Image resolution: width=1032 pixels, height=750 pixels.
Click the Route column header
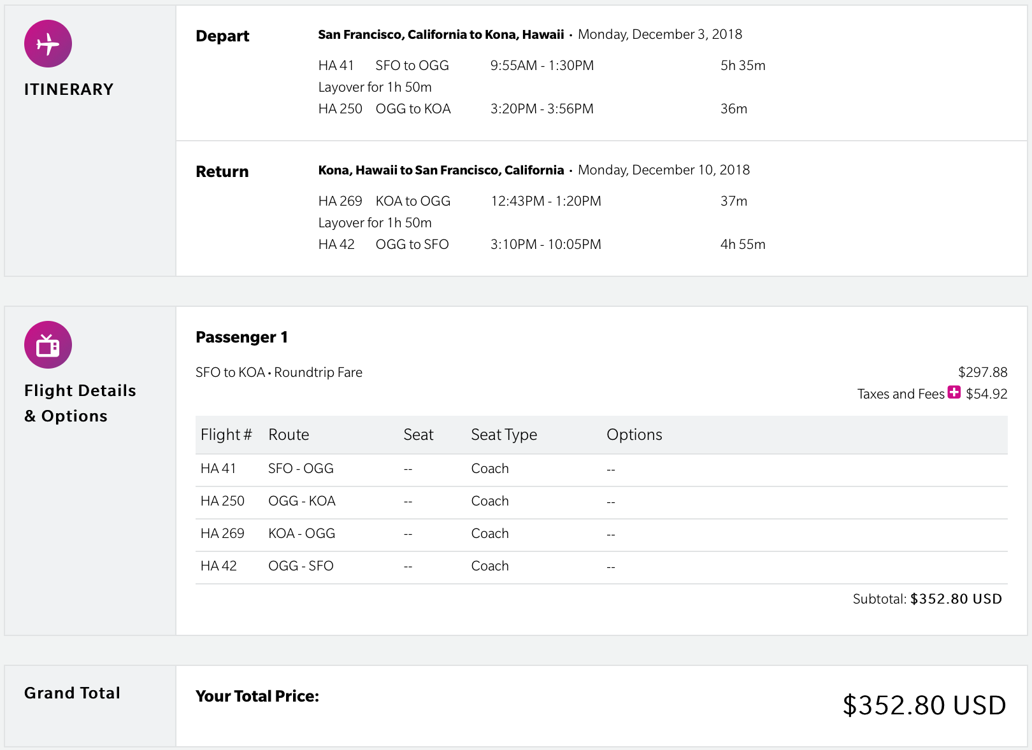289,435
